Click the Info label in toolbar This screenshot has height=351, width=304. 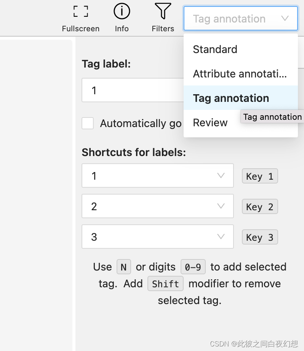[x=122, y=29]
